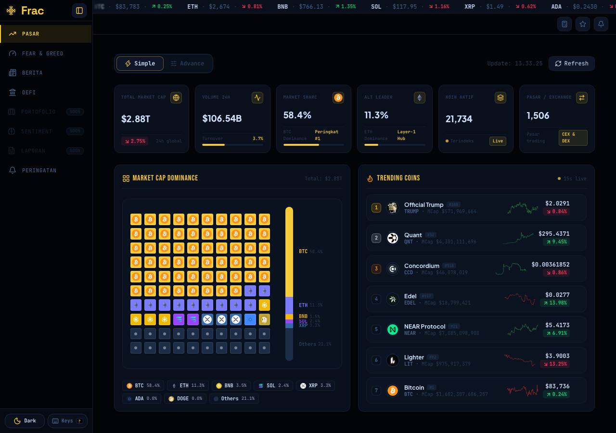Refresh the market data

[x=572, y=64]
